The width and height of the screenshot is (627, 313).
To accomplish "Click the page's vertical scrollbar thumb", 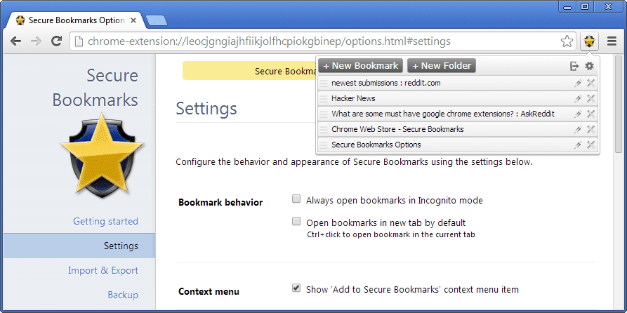I will pos(618,104).
